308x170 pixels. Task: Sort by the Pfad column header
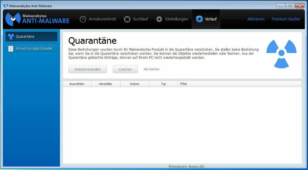(x=240, y=84)
